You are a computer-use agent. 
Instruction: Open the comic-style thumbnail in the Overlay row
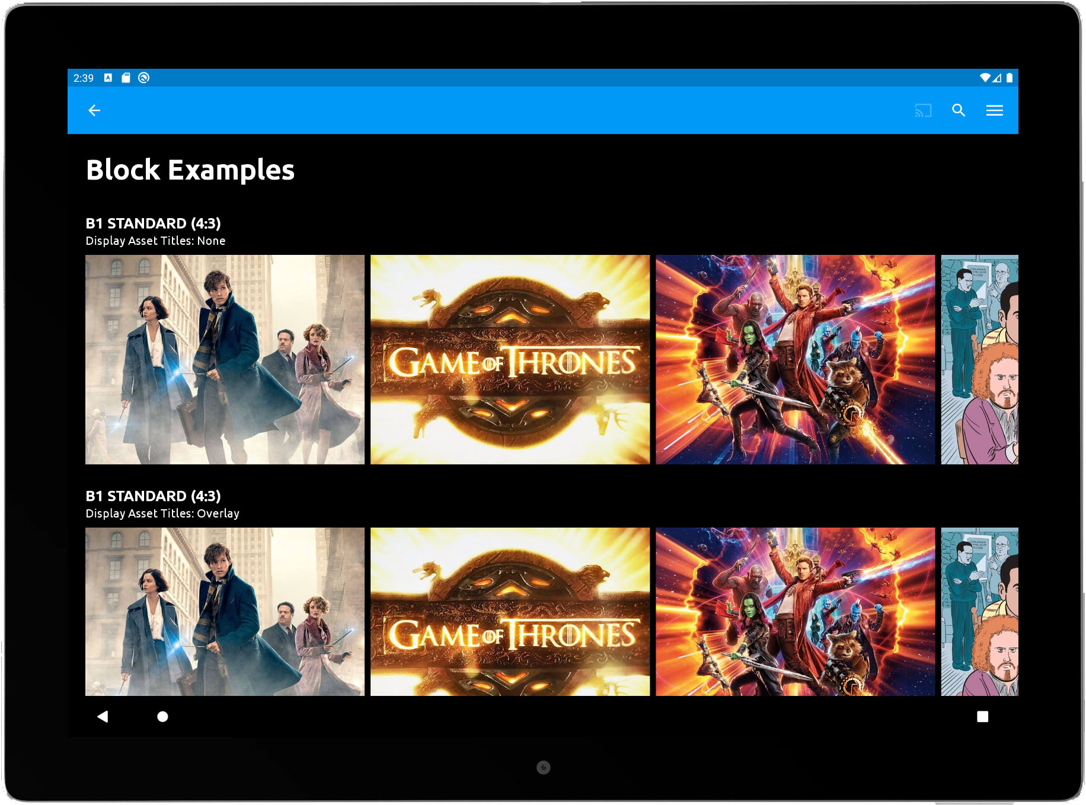pyautogui.click(x=979, y=612)
